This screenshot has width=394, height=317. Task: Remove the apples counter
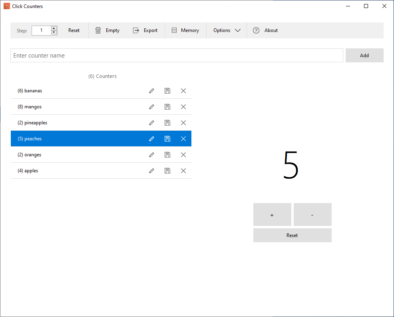coord(183,171)
